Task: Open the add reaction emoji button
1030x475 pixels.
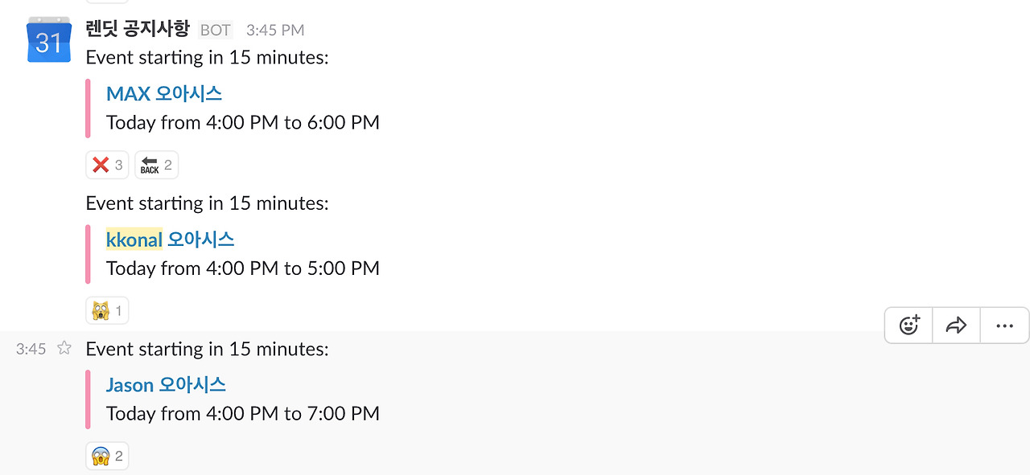Action: [x=908, y=326]
